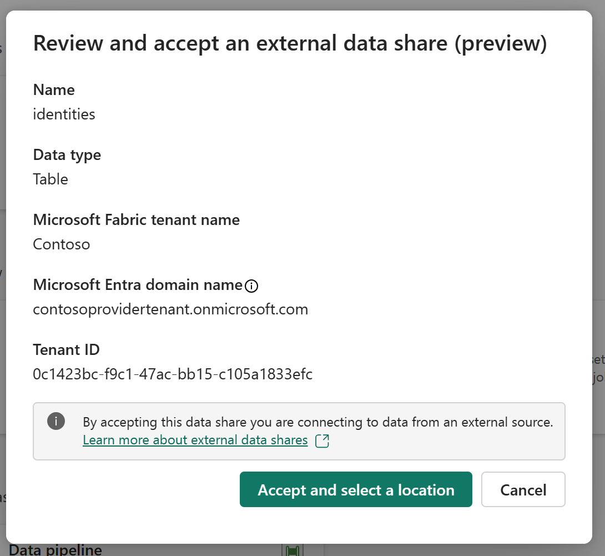Click the external link icon after Learn more
This screenshot has width=605, height=556.
coord(322,441)
